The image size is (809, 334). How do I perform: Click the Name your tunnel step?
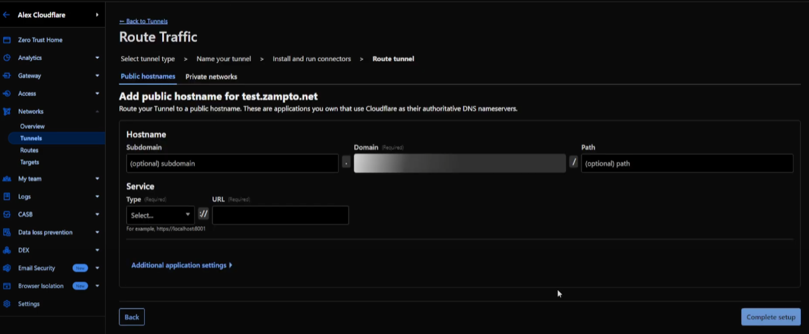pyautogui.click(x=224, y=59)
